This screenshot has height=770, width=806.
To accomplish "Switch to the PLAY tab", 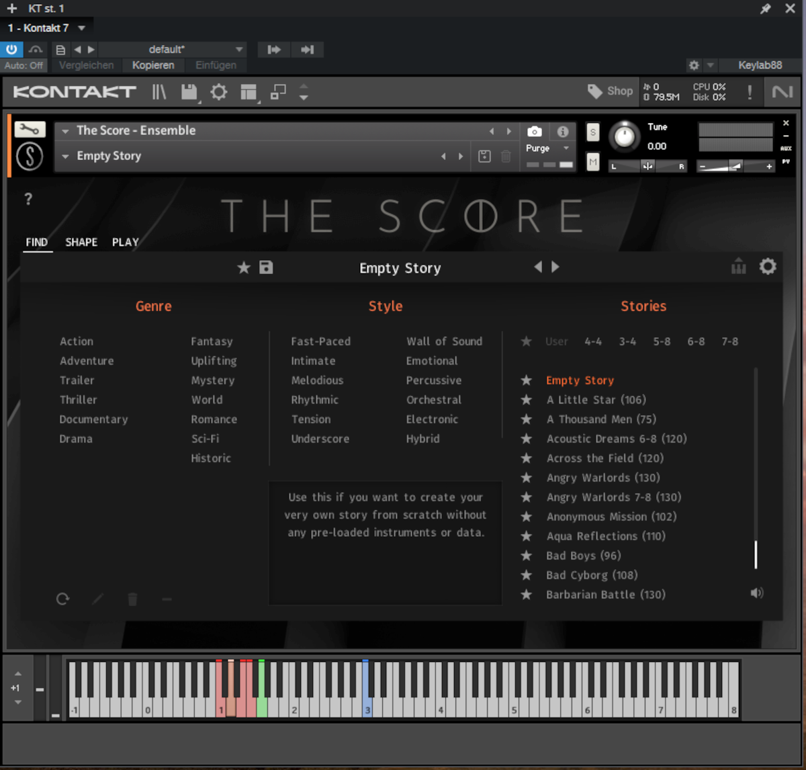I will pyautogui.click(x=126, y=242).
